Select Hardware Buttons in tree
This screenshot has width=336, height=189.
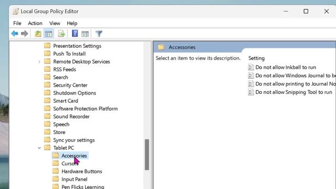(x=82, y=172)
